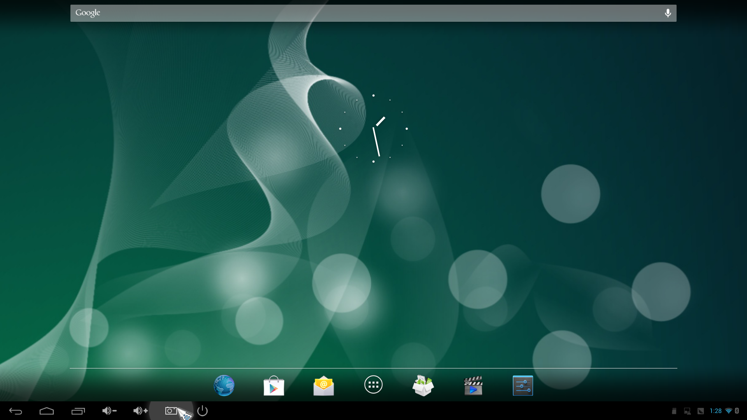The width and height of the screenshot is (747, 420).
Task: Open the analog clock widget
Action: 373,128
